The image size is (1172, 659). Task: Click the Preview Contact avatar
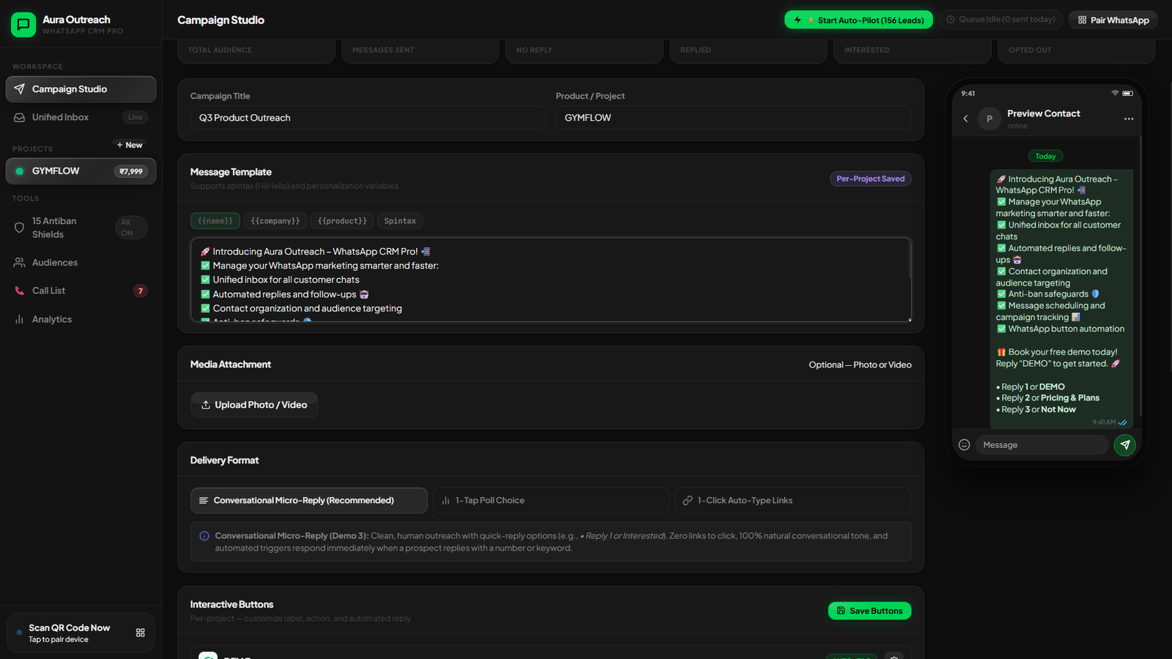point(990,119)
